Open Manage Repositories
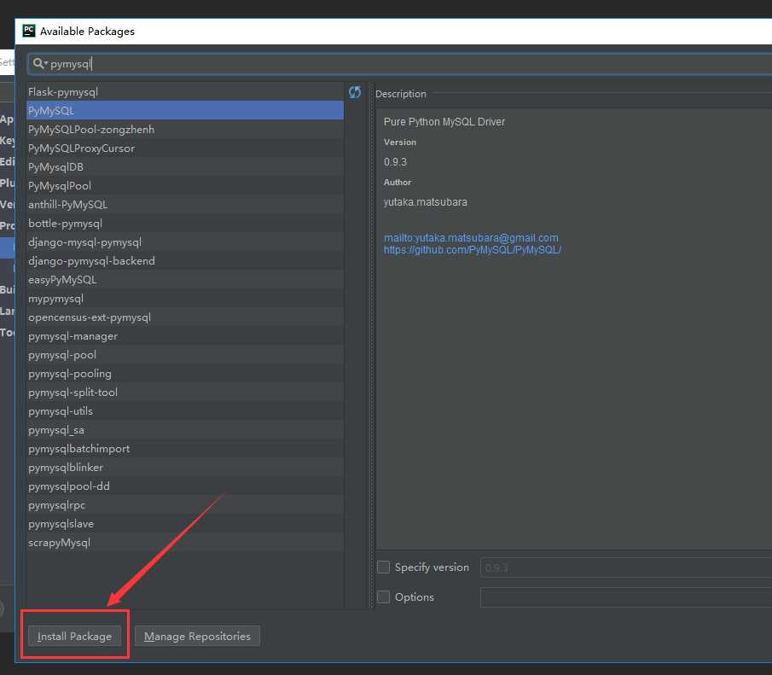Image resolution: width=772 pixels, height=675 pixels. [x=197, y=636]
